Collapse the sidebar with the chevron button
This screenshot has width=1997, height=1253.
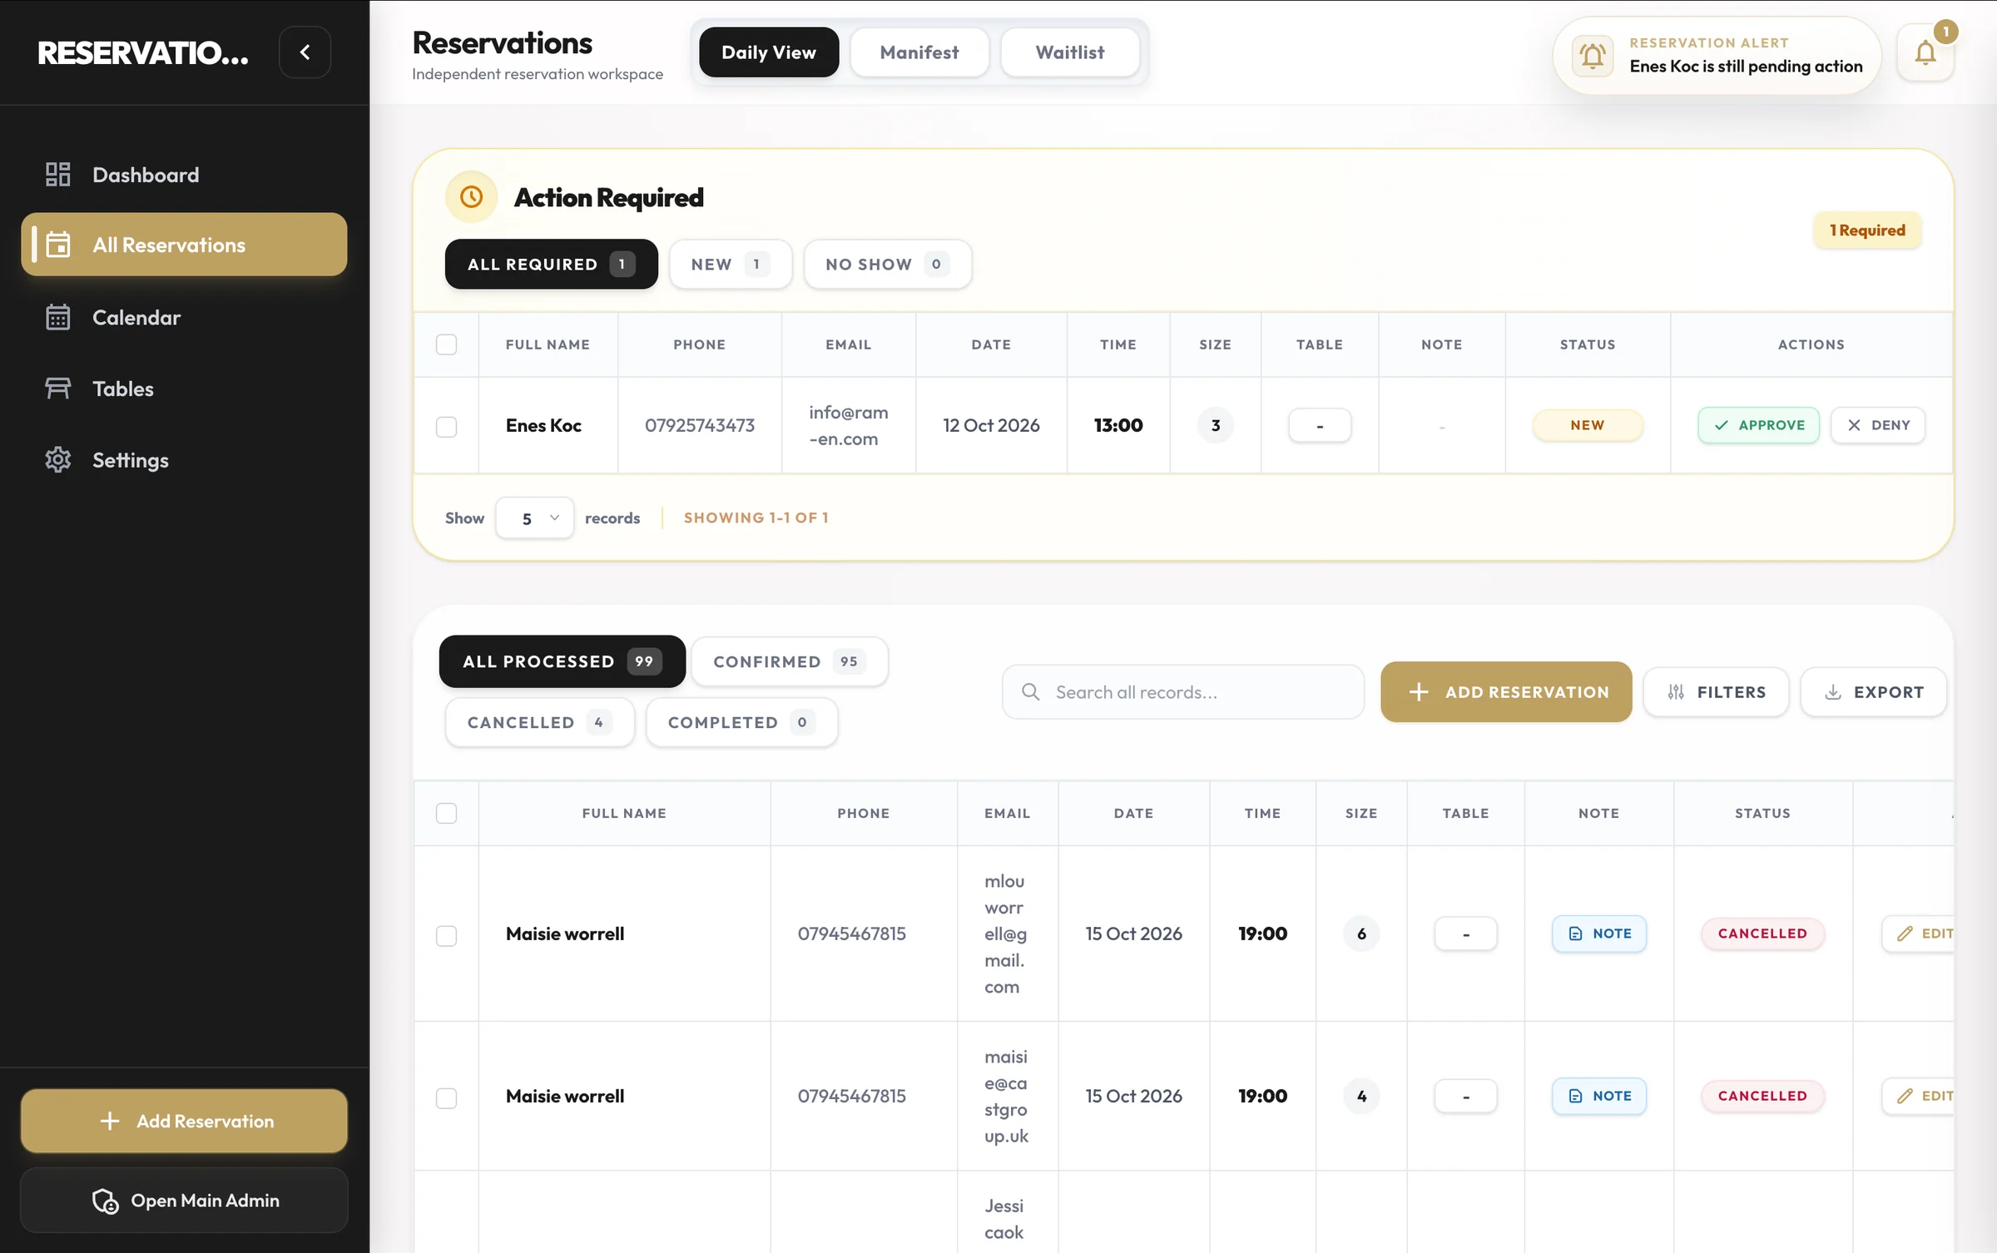click(305, 52)
